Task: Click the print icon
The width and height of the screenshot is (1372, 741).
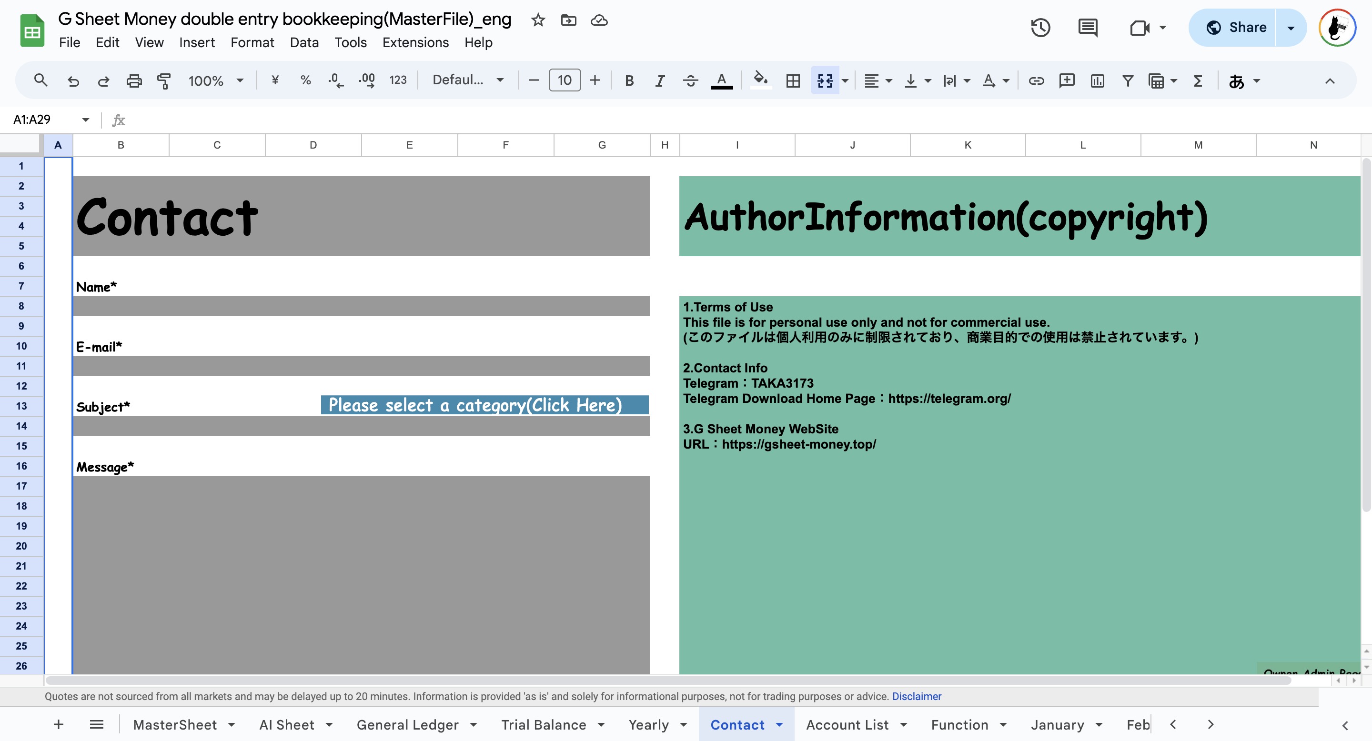Action: point(134,80)
